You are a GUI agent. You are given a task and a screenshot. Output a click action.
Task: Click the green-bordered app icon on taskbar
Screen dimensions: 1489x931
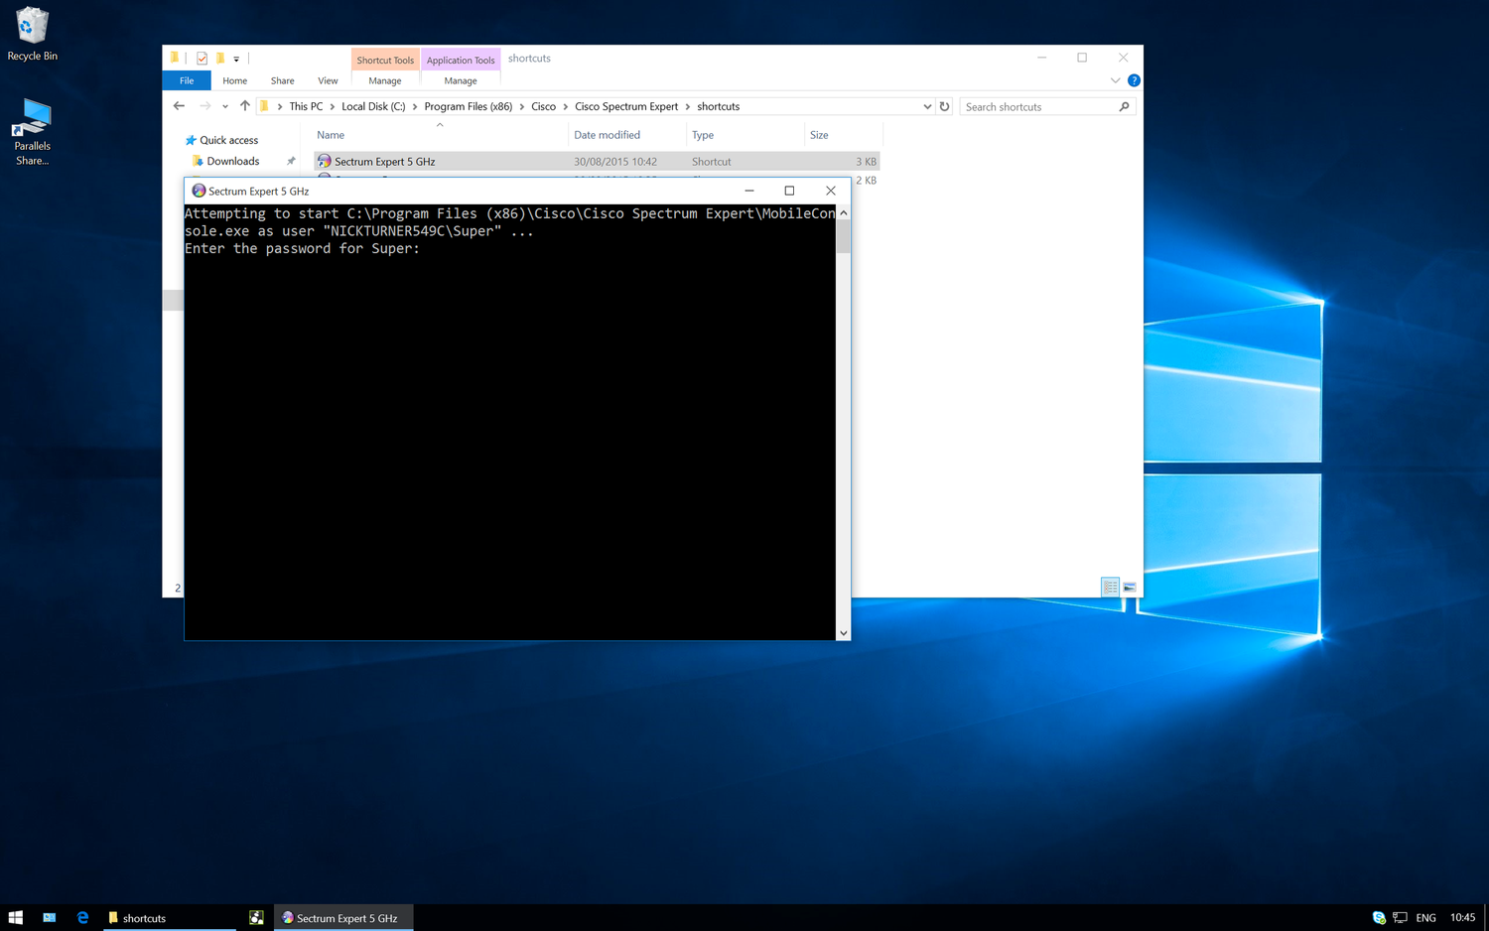click(x=256, y=918)
